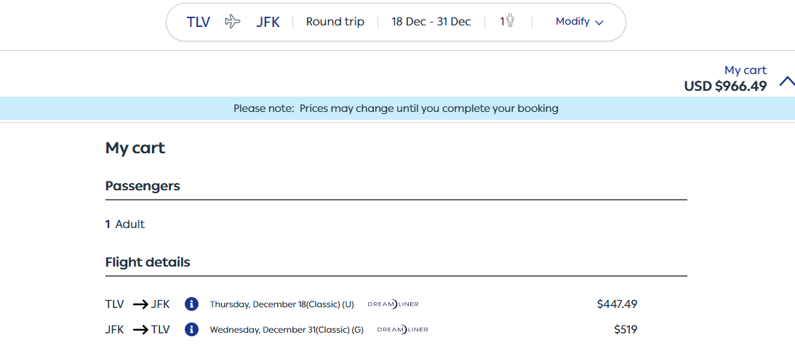Click the $447.49 outbound flight price

click(x=617, y=304)
